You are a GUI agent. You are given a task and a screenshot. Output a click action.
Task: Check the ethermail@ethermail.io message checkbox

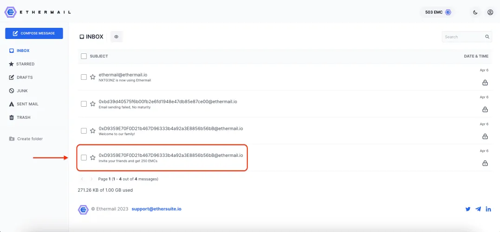(x=84, y=77)
